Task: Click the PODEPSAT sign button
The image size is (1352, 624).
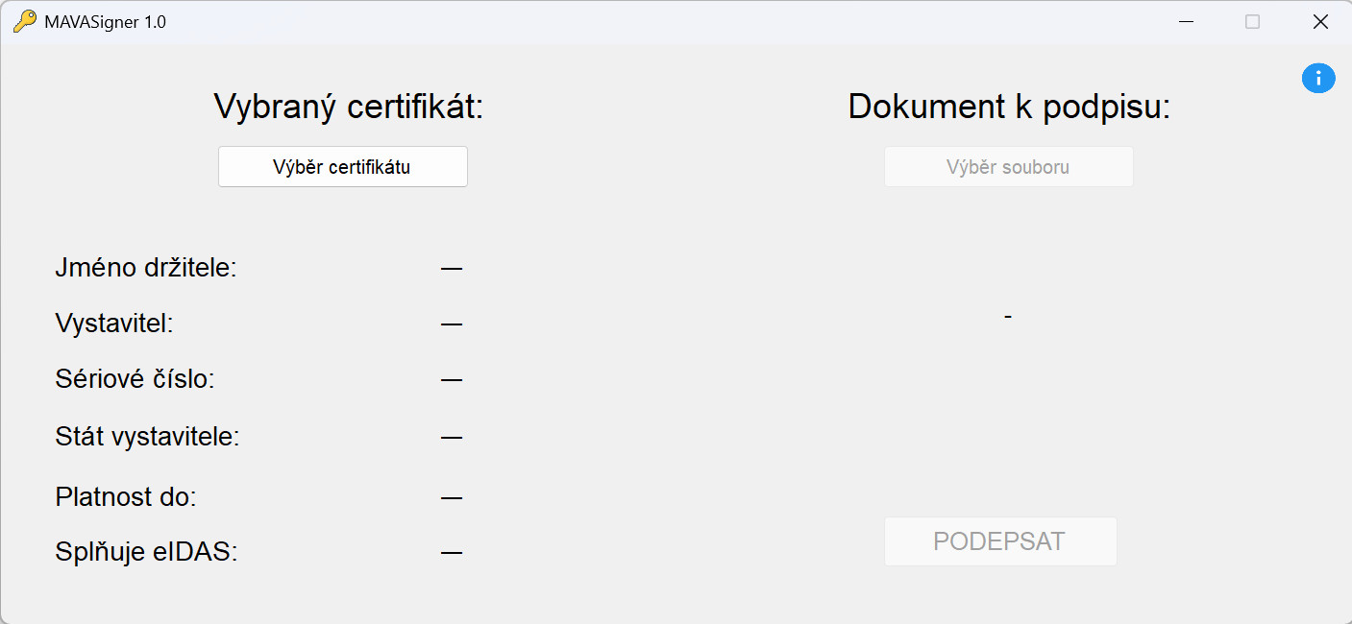Action: [x=1000, y=541]
